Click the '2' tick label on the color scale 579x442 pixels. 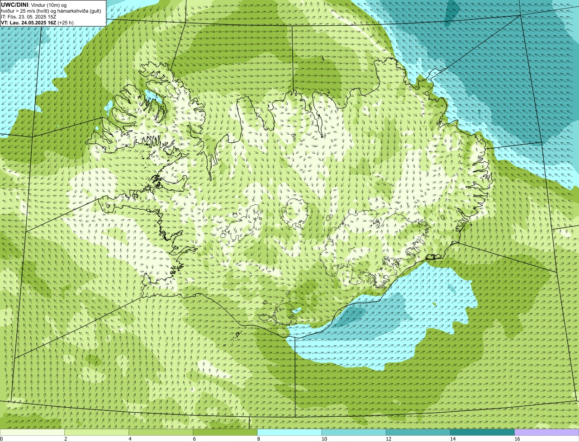(x=66, y=439)
